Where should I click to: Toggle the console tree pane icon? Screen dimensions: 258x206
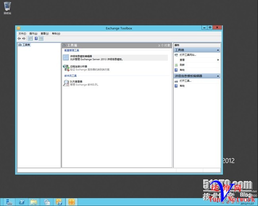30,38
